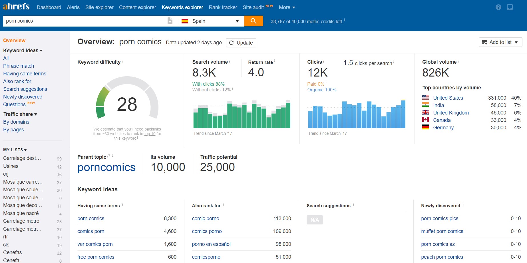This screenshot has height=263, width=527.
Task: Click the Update refresh icon
Action: (232, 43)
